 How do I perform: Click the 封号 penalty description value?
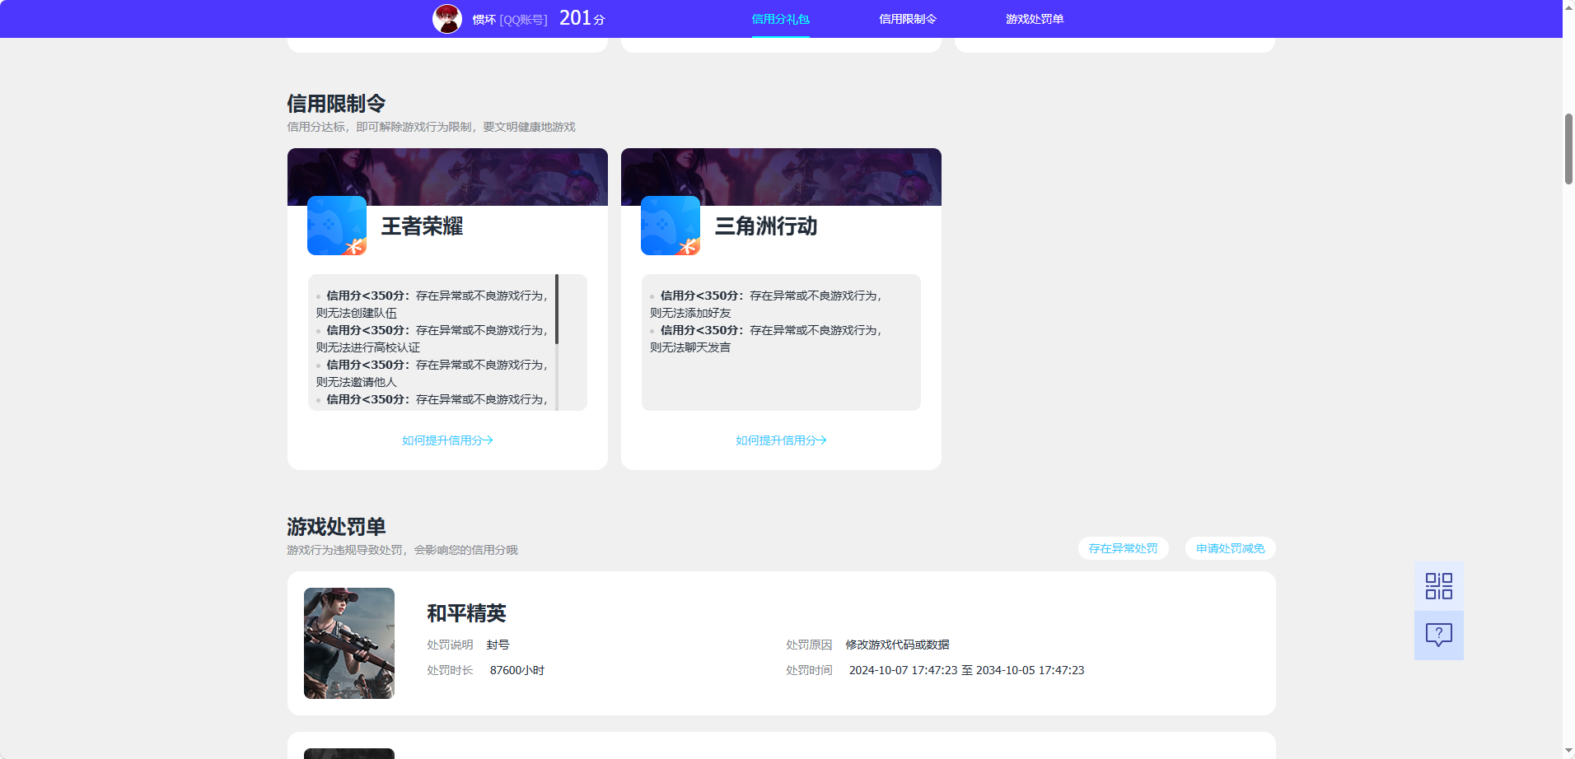tap(498, 645)
